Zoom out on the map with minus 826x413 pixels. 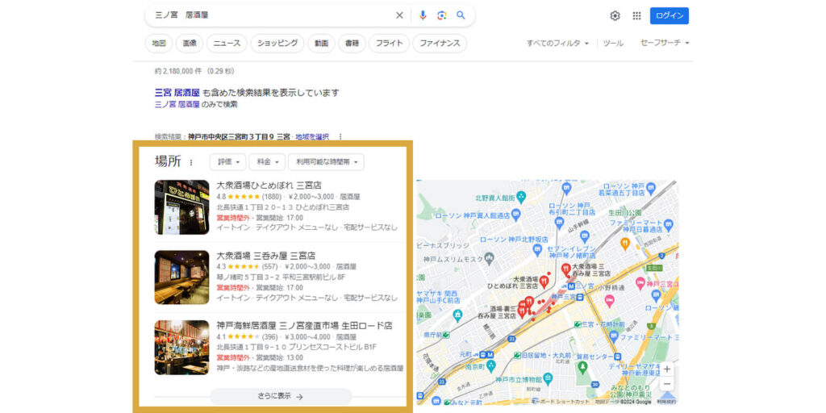tap(667, 383)
